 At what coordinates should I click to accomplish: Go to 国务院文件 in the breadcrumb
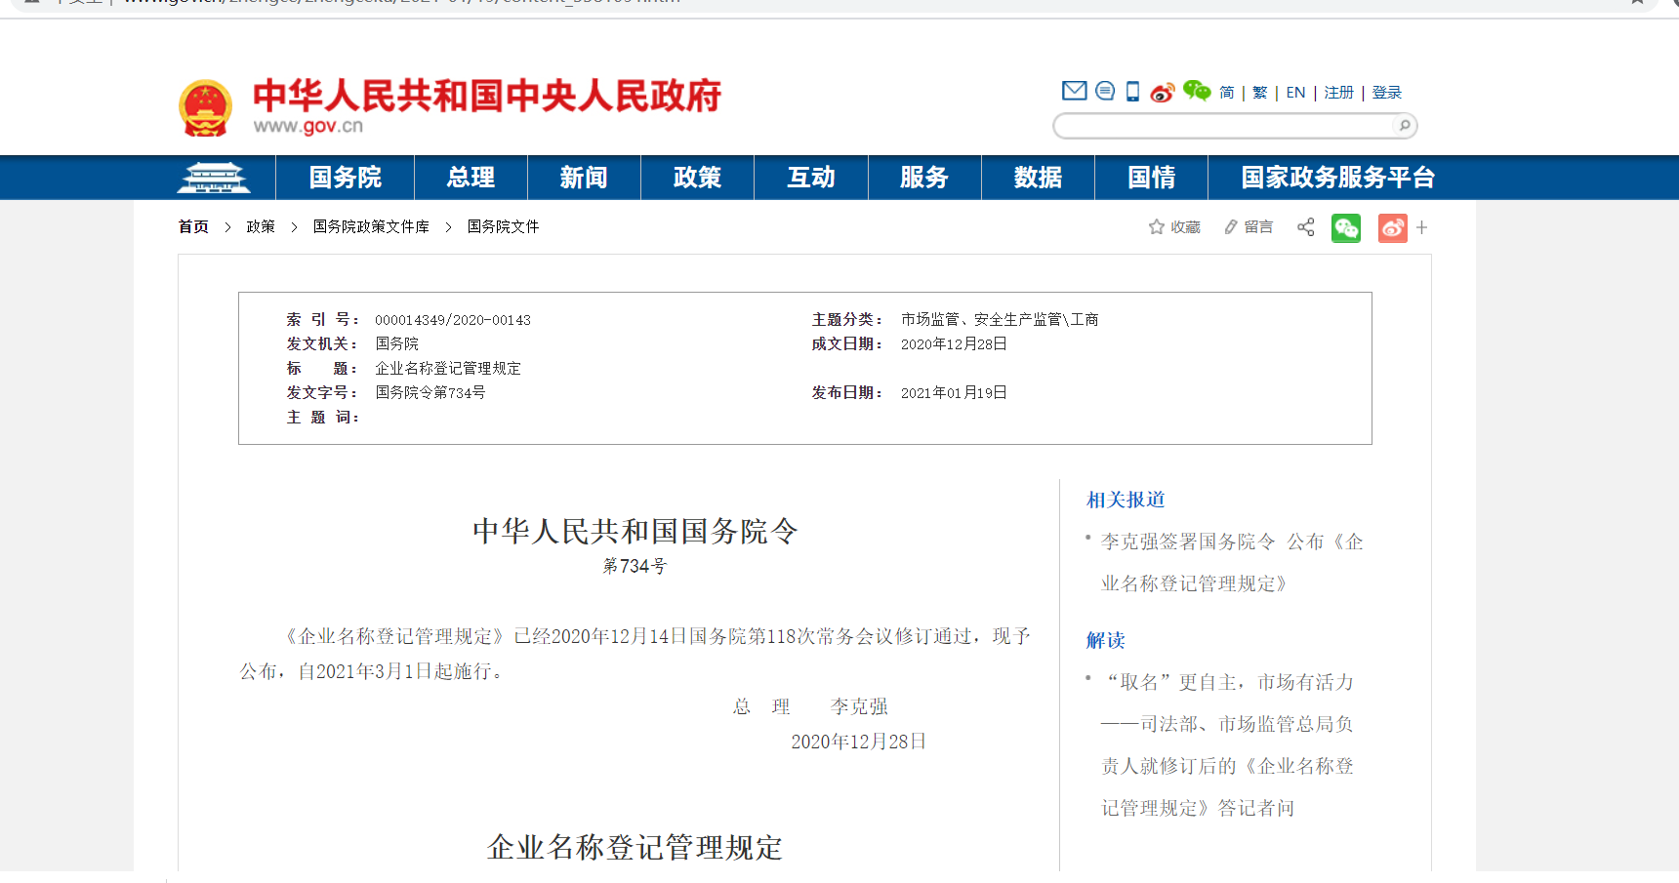[503, 226]
